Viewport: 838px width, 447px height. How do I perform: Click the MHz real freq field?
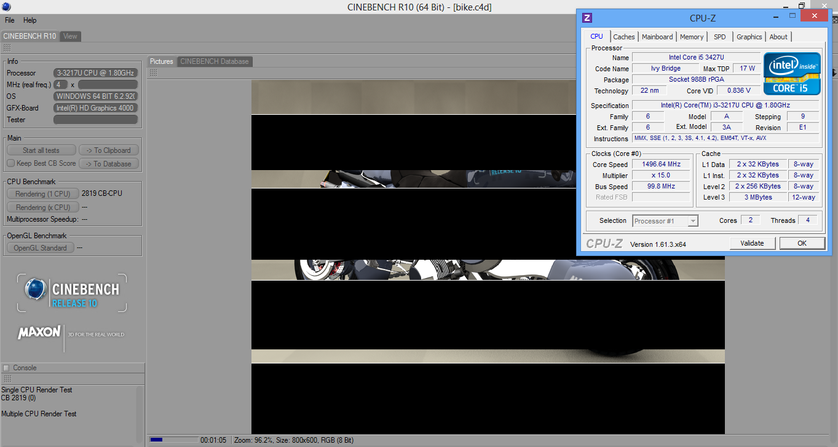61,85
